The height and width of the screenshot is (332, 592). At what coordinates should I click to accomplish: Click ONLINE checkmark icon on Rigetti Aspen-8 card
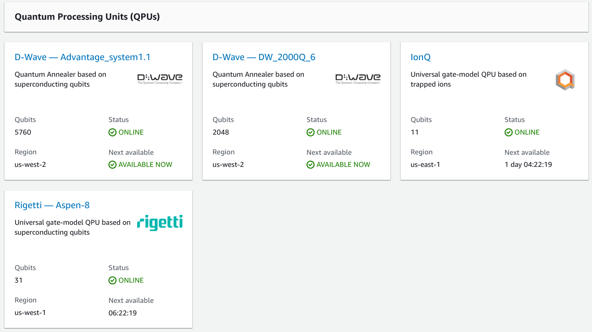pyautogui.click(x=112, y=280)
